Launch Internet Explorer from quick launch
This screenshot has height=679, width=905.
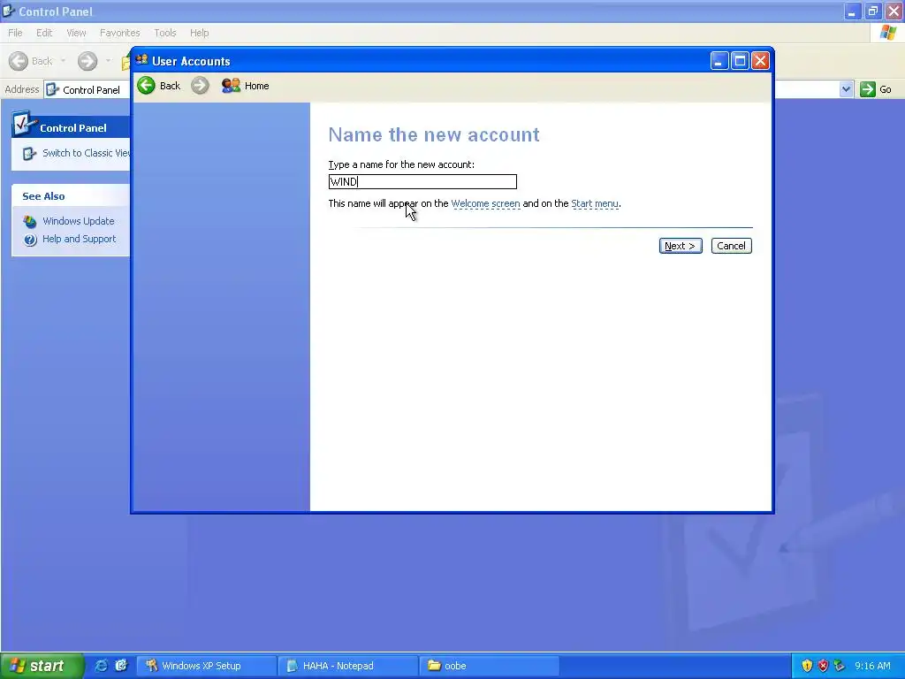click(101, 666)
